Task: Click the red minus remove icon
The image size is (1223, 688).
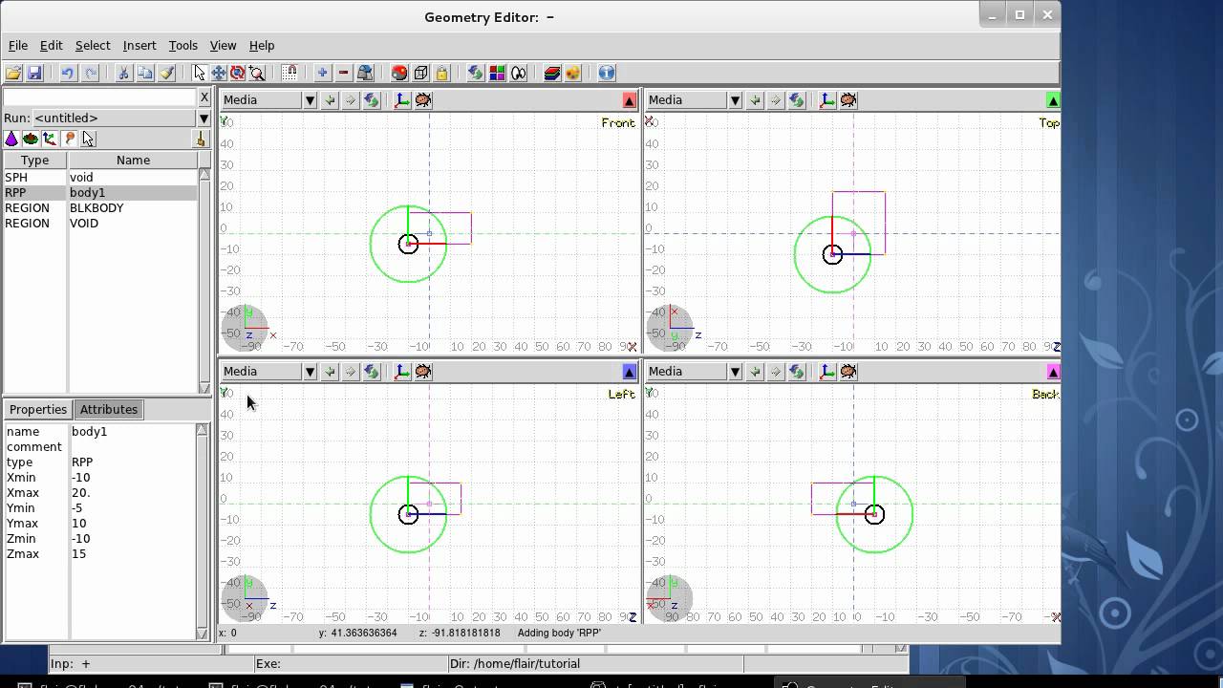Action: tap(344, 73)
